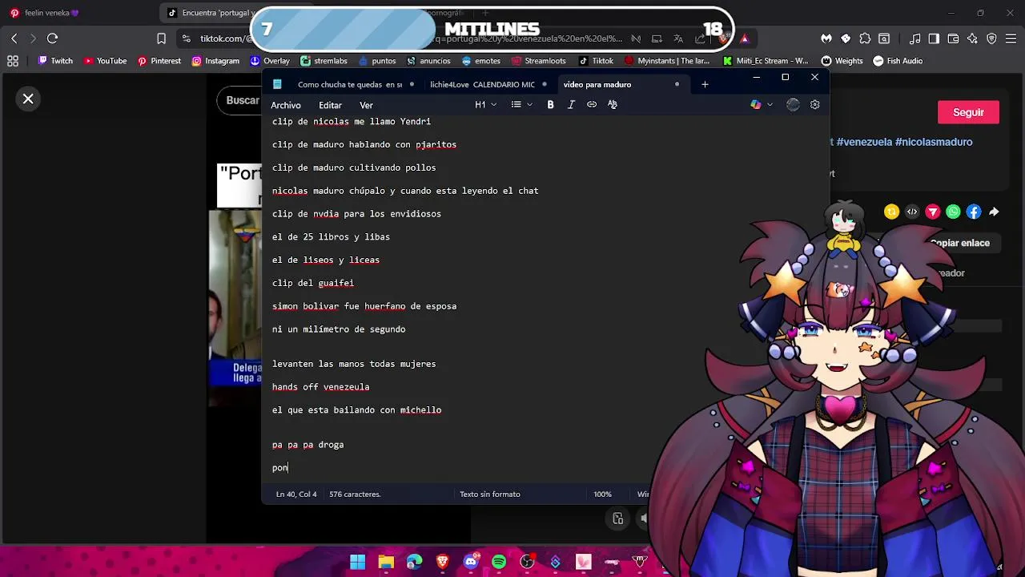Open the Editar menu
The image size is (1025, 577).
(330, 105)
